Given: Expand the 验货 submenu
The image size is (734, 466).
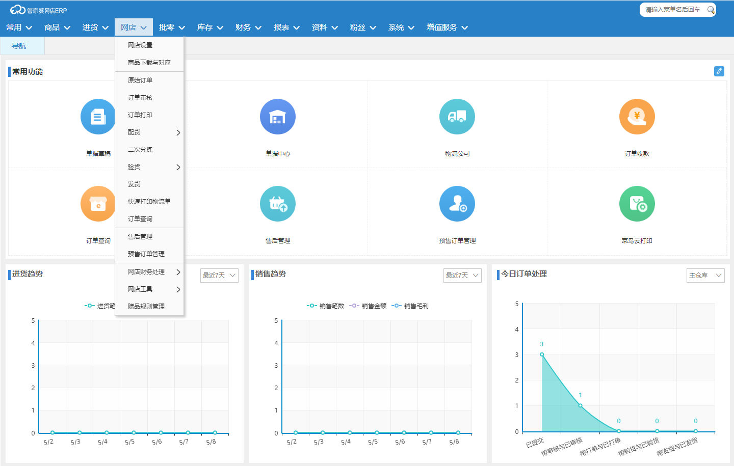Looking at the screenshot, I should [x=149, y=167].
